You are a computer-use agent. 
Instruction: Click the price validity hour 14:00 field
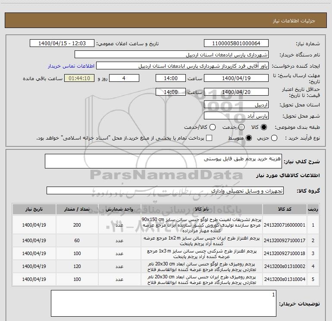pos(171,92)
